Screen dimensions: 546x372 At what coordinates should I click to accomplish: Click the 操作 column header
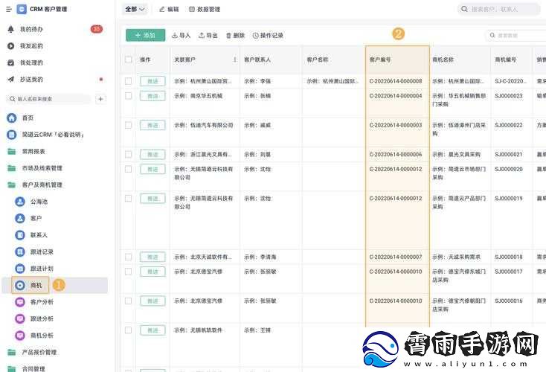tap(145, 60)
